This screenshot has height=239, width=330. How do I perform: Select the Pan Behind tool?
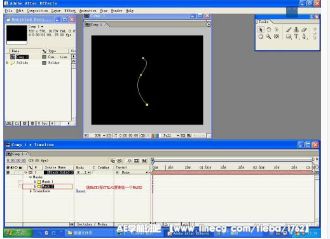pyautogui.click(x=277, y=36)
